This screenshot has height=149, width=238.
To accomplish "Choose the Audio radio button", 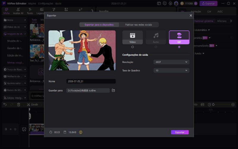I will click(x=156, y=47).
